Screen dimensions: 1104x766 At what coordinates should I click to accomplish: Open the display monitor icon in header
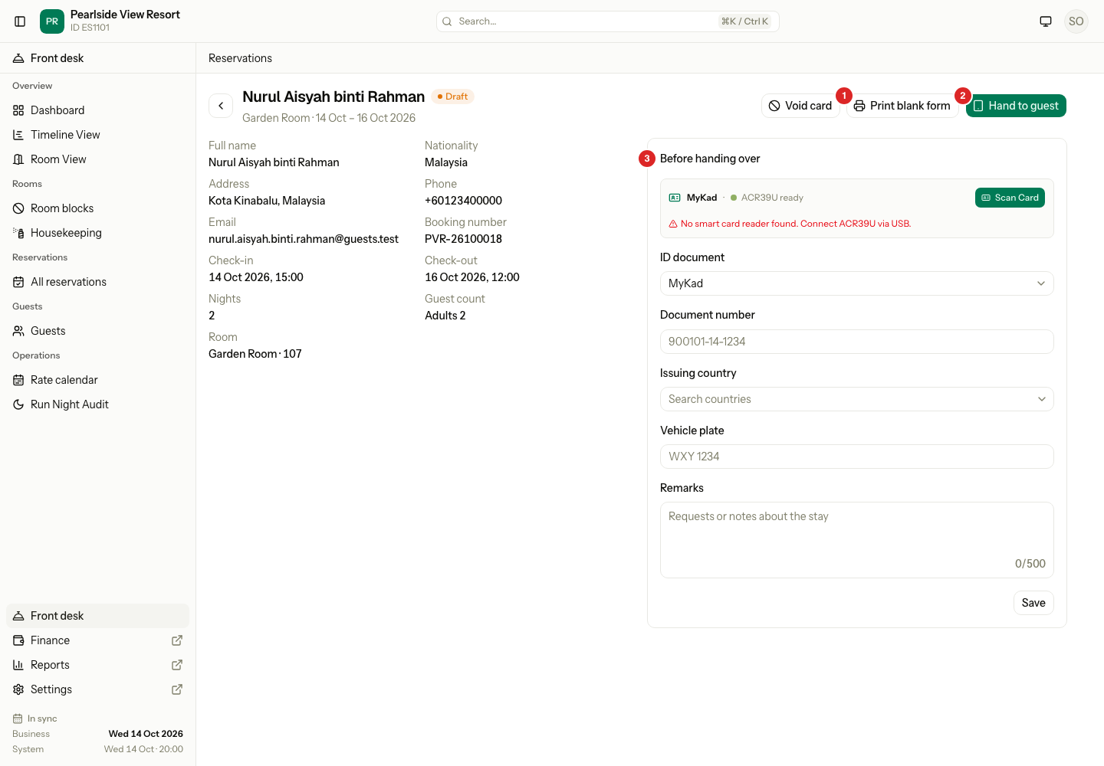pyautogui.click(x=1046, y=21)
